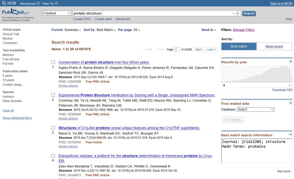Click the Results by year bar chart
Viewport: 294px width, 179px height.
[257, 74]
